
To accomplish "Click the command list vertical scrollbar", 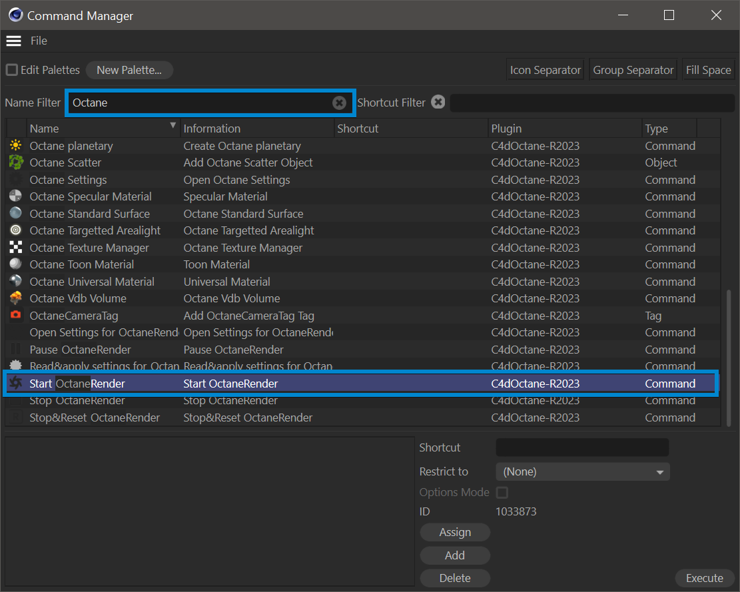I will 729,356.
